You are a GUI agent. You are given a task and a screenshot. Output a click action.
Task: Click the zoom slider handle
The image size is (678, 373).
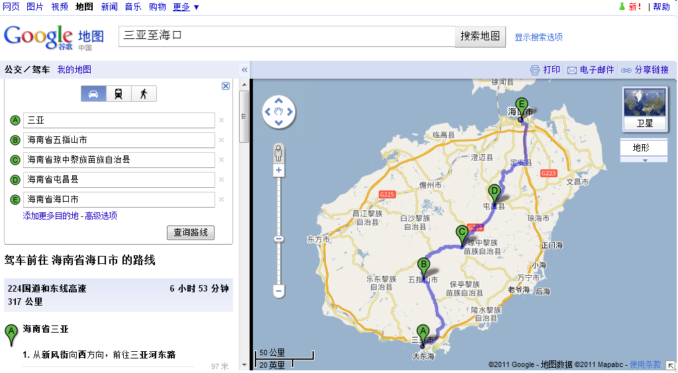point(279,239)
